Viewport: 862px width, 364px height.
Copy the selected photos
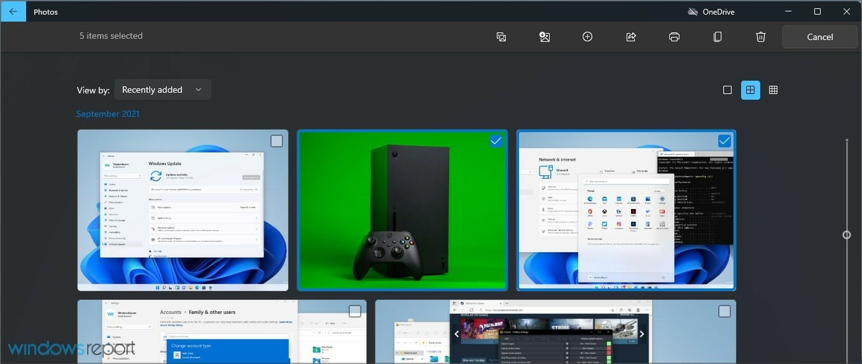pos(718,37)
